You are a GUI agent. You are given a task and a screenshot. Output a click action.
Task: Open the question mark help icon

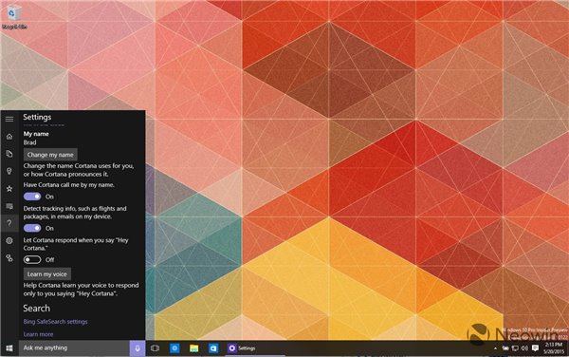coord(9,223)
